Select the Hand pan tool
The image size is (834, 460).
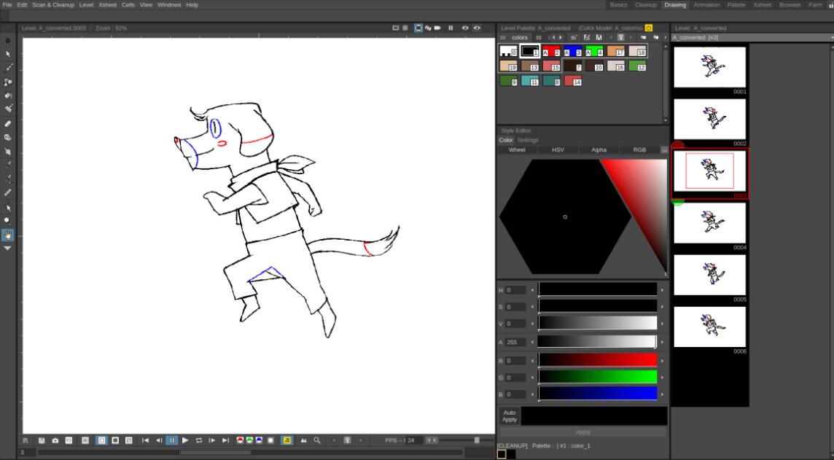[x=8, y=235]
